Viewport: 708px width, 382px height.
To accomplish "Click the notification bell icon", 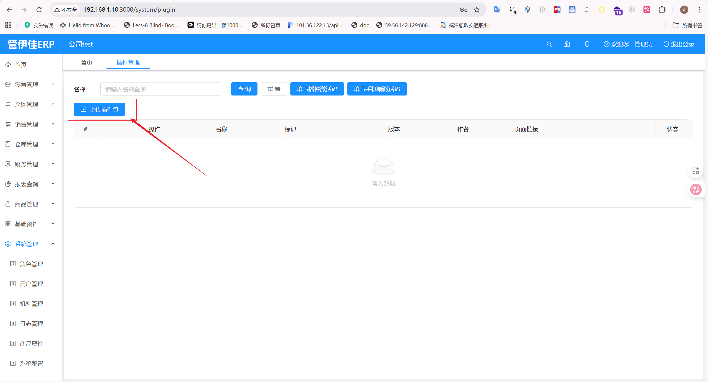I will (587, 44).
